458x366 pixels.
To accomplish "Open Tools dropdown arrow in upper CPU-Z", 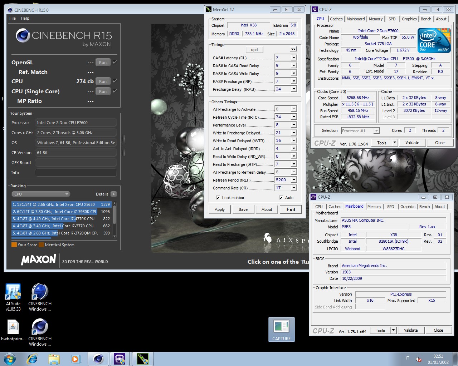I will pos(395,143).
